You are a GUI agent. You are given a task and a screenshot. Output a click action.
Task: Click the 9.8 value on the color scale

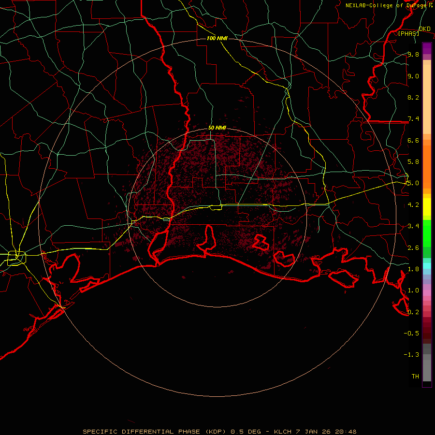[x=413, y=54]
